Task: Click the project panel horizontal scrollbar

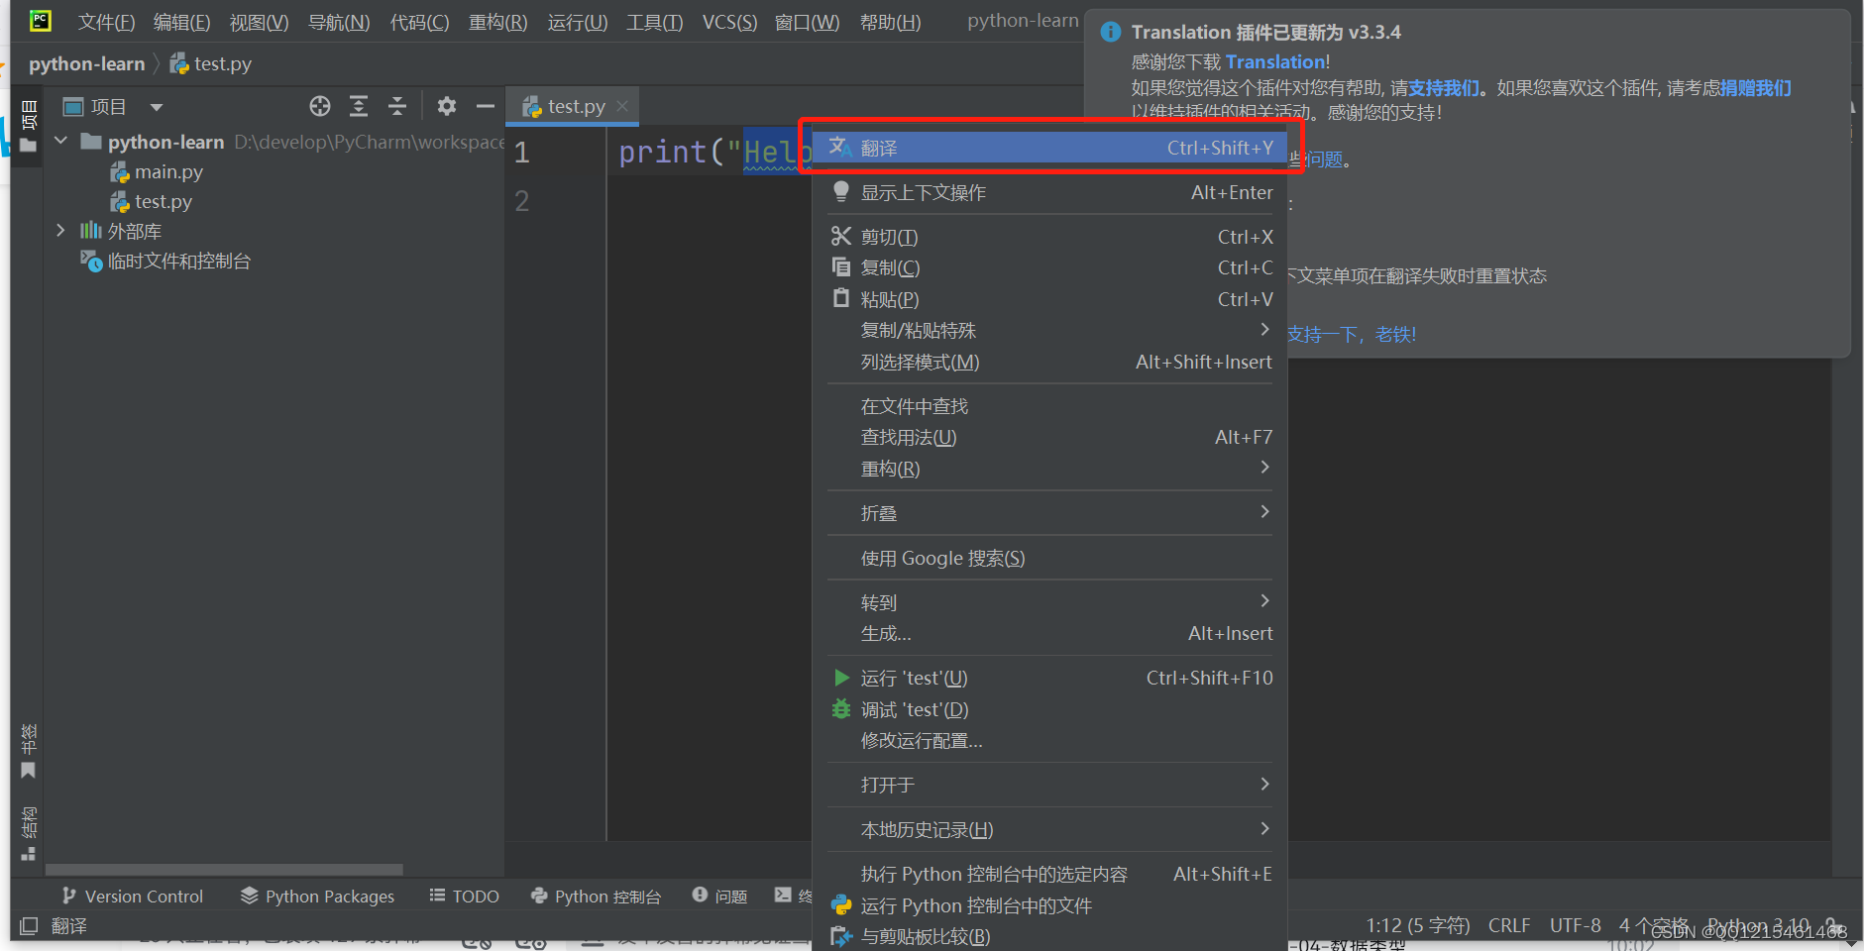Action: coord(224,870)
